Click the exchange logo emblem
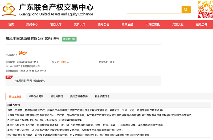 point(9,10)
